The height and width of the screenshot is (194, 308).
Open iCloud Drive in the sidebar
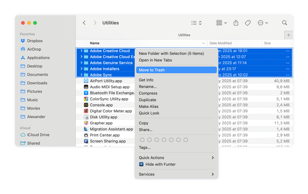pos(38,135)
